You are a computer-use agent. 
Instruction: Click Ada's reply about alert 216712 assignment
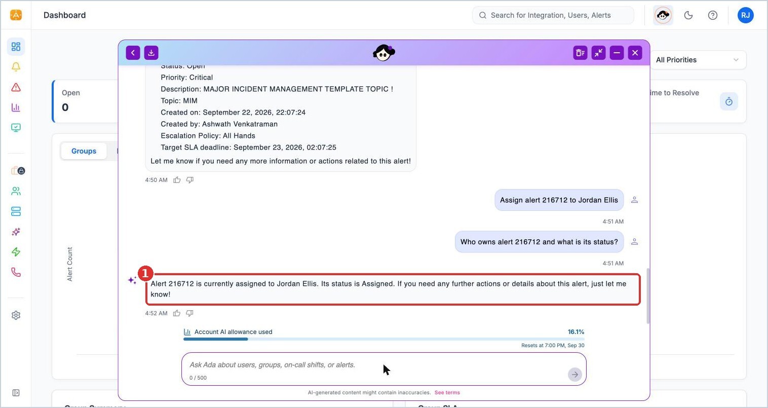[393, 289]
